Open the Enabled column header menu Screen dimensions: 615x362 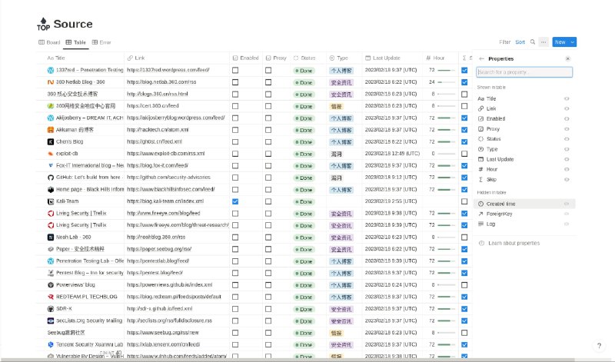click(246, 58)
